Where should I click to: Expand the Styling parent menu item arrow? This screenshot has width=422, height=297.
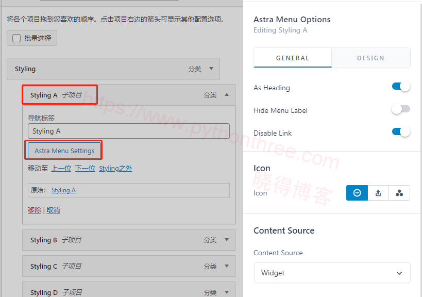click(211, 69)
